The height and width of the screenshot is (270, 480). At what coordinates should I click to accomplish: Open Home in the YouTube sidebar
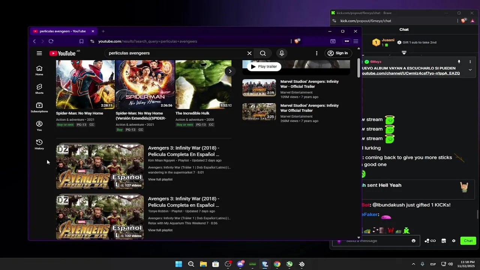coord(39,70)
